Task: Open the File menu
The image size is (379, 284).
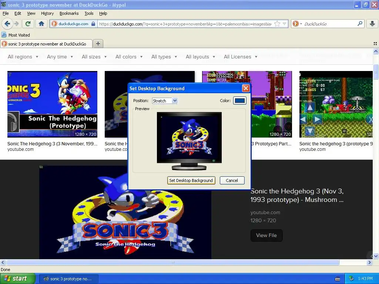Action: [x=6, y=14]
